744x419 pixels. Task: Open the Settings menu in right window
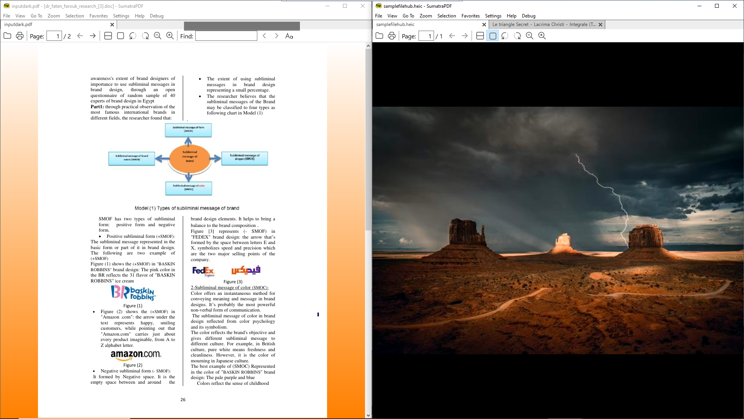pyautogui.click(x=493, y=16)
